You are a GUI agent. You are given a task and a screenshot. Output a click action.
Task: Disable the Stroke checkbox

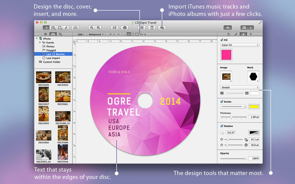click(221, 101)
